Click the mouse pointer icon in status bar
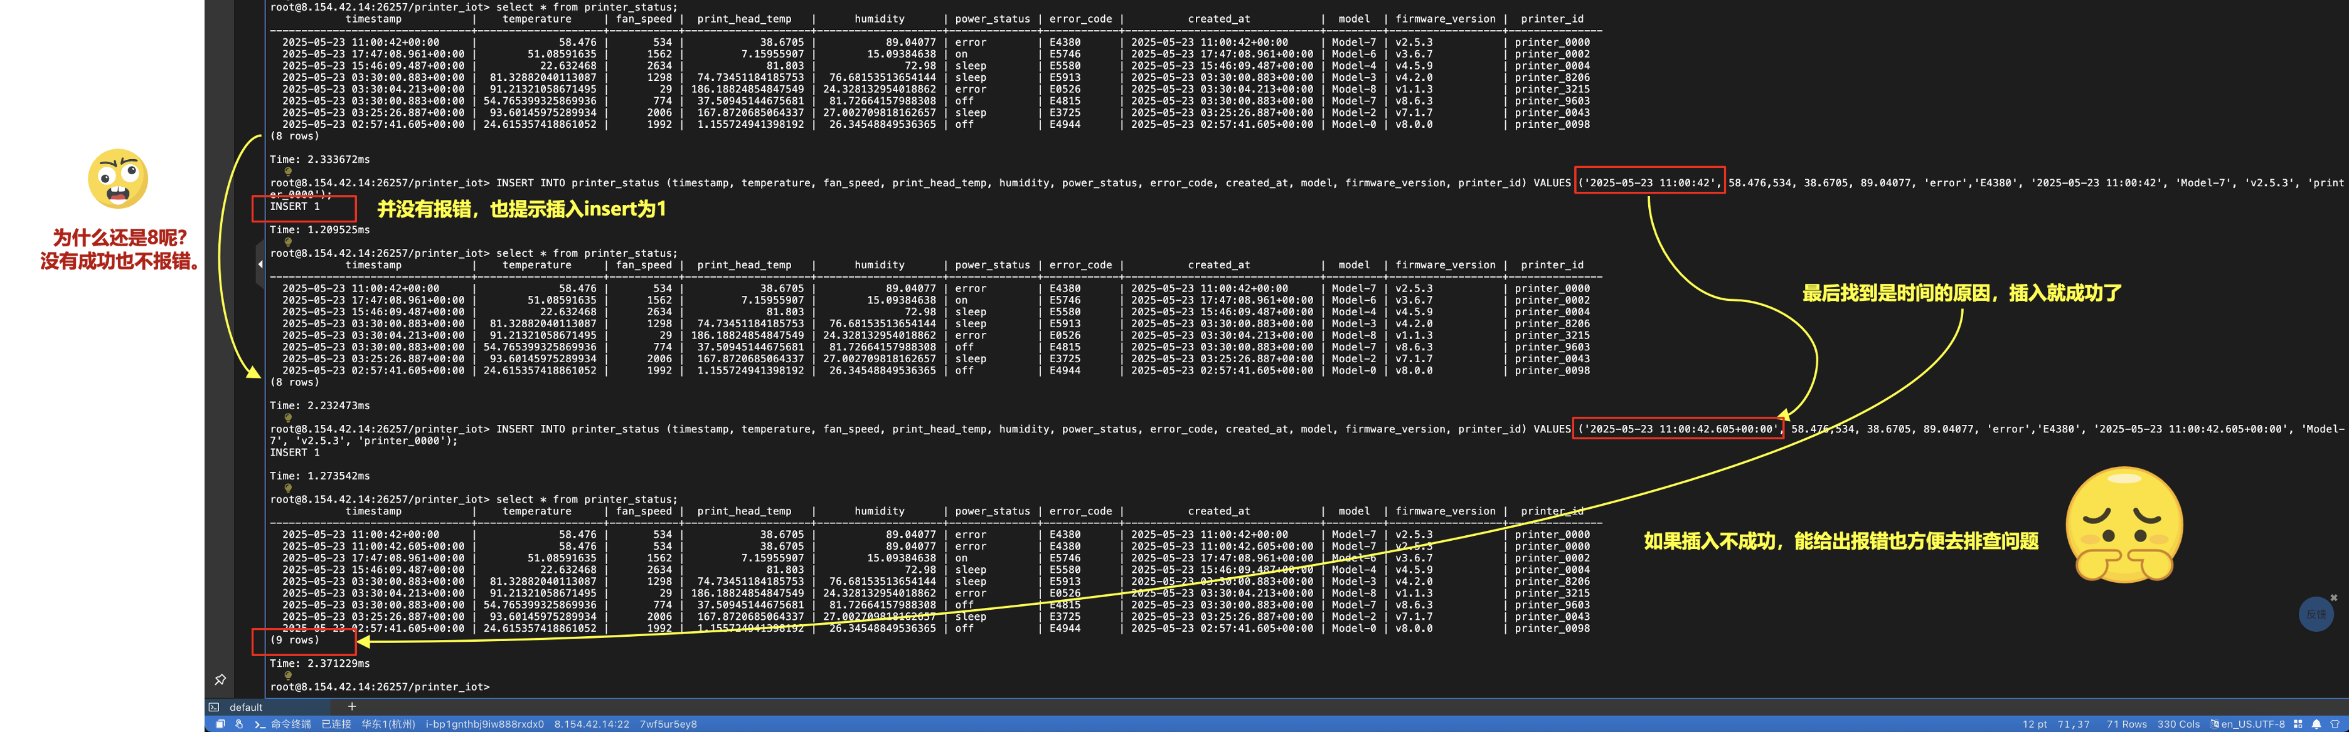Screen dimensions: 2349x732 [239, 724]
